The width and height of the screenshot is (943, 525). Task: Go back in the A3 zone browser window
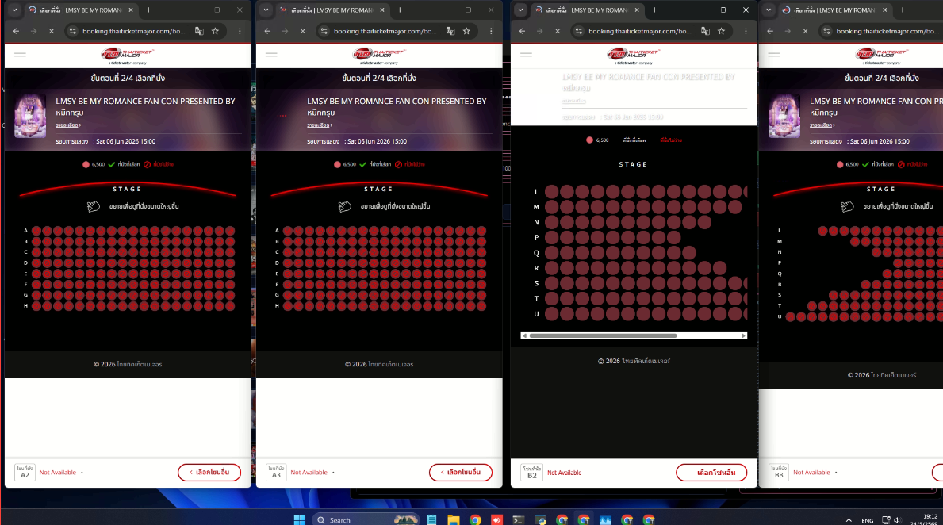(267, 31)
